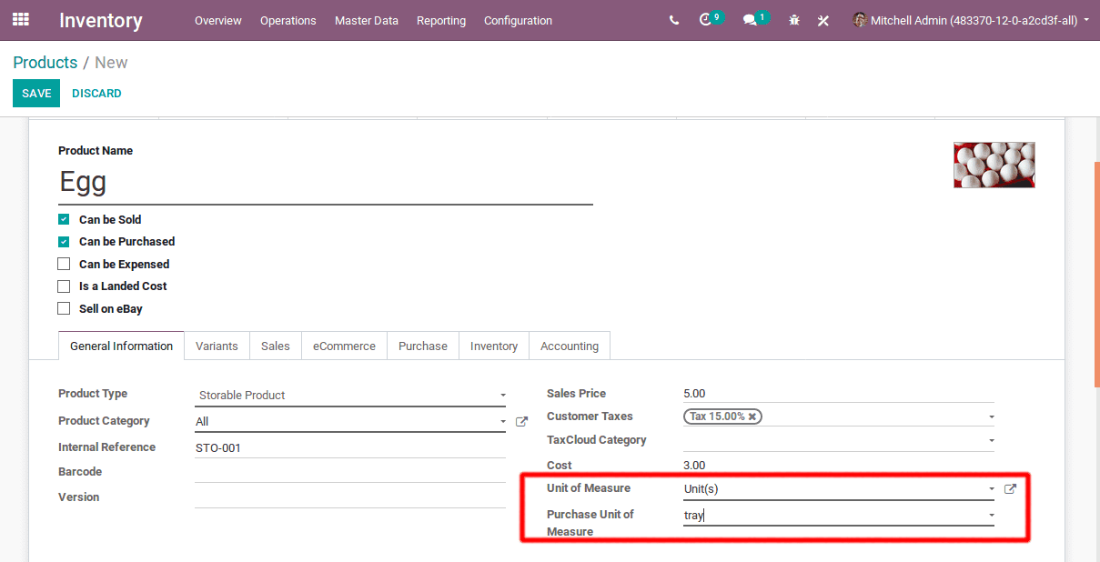Click the egg product image

pyautogui.click(x=994, y=165)
